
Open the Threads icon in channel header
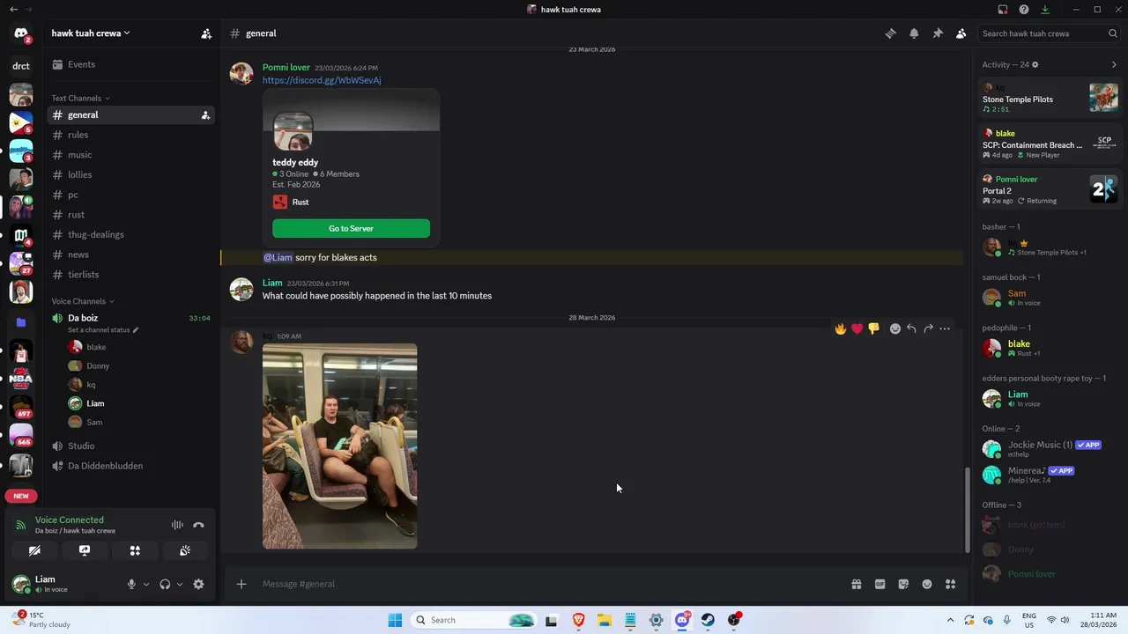coord(890,33)
